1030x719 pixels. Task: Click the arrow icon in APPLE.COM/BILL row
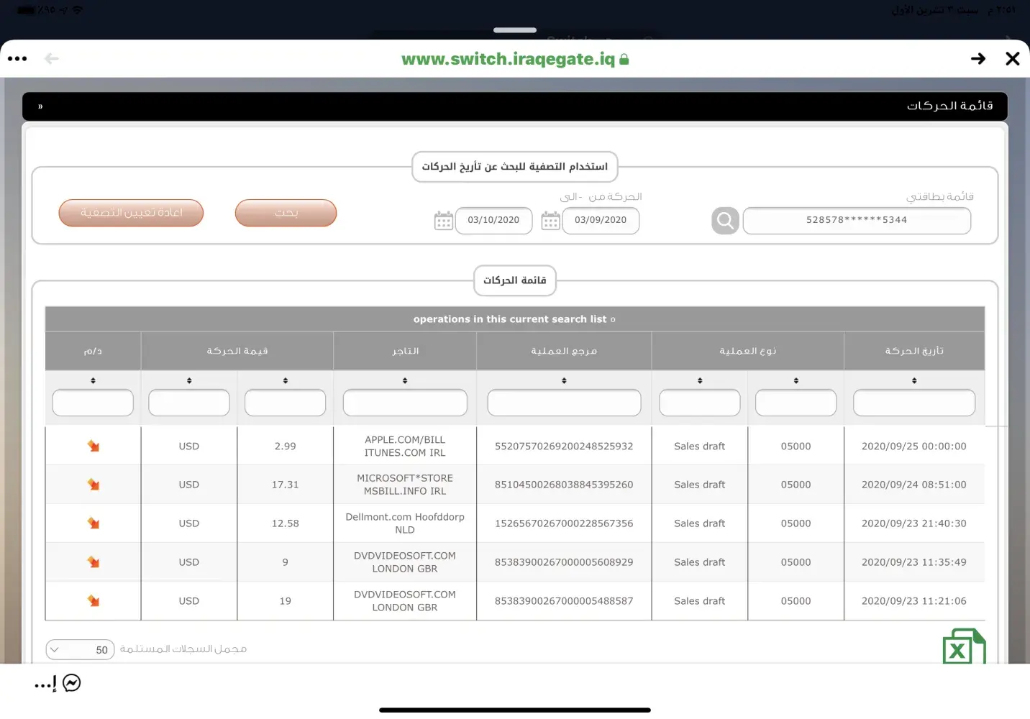pyautogui.click(x=94, y=446)
